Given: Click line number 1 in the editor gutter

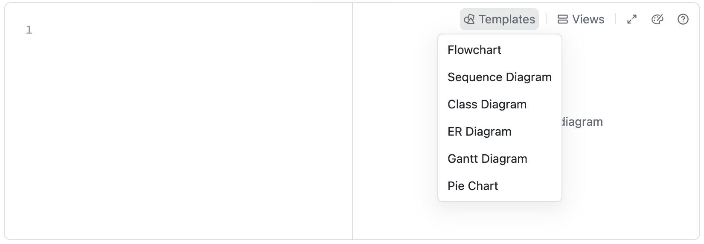Looking at the screenshot, I should tap(29, 30).
